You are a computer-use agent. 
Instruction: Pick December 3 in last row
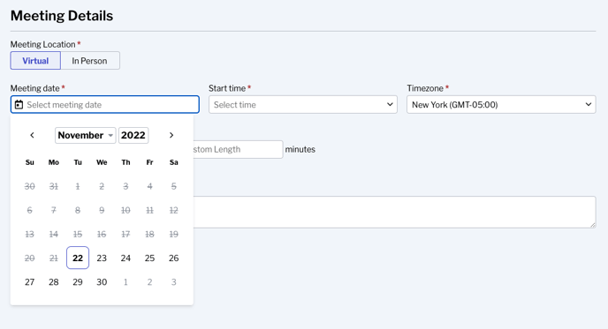point(174,281)
